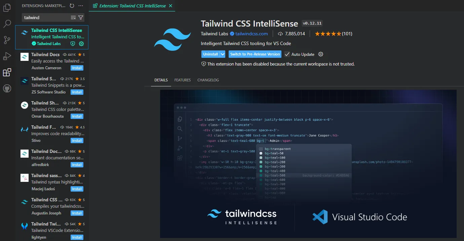
Task: Install the Tailwind Docs extension
Action: click(77, 68)
